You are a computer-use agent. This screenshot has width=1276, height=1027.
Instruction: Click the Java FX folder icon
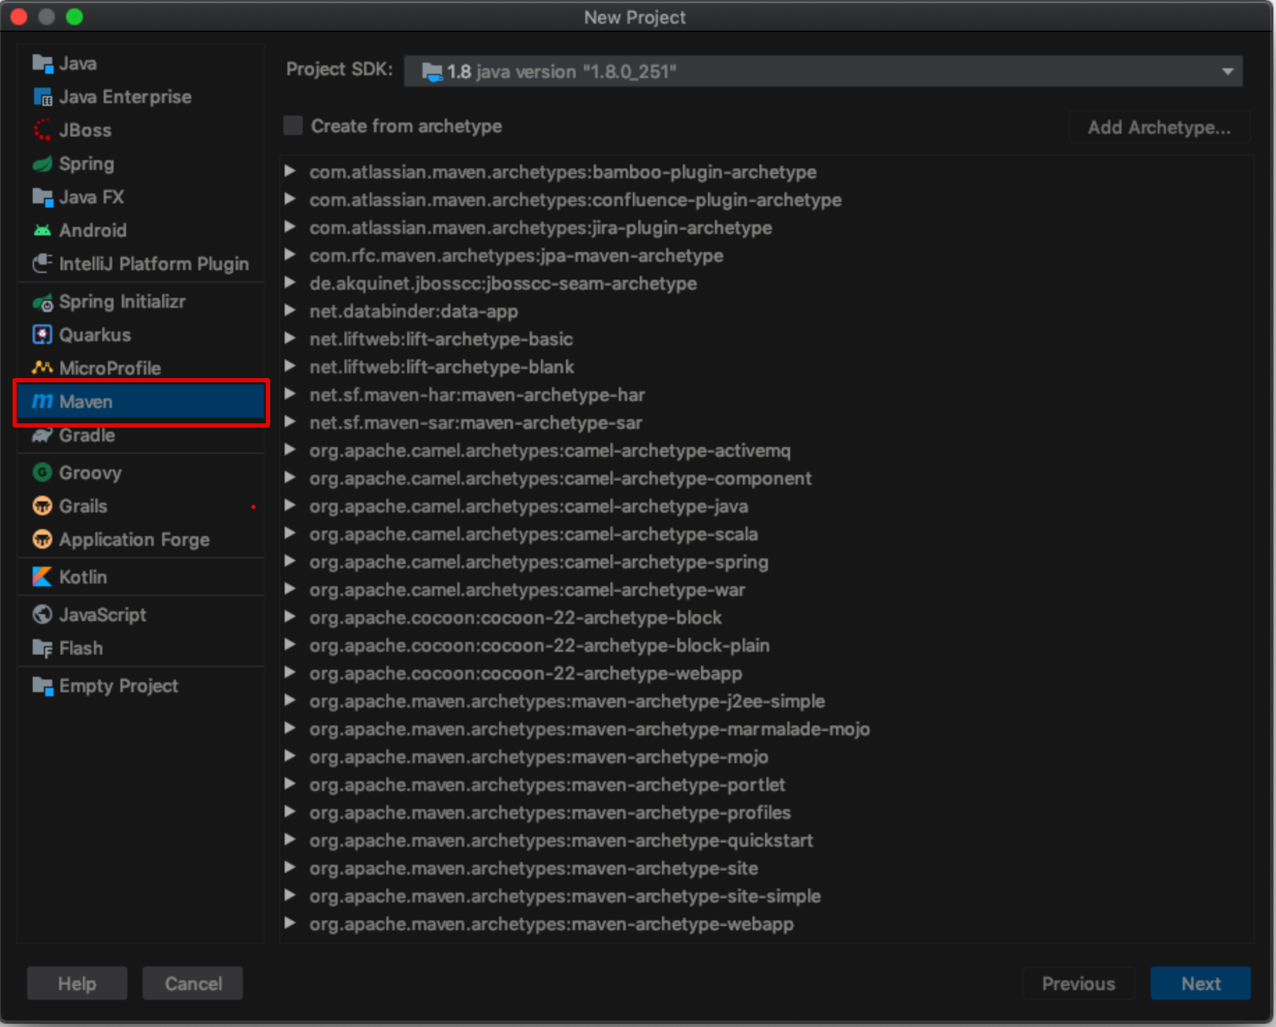(42, 197)
